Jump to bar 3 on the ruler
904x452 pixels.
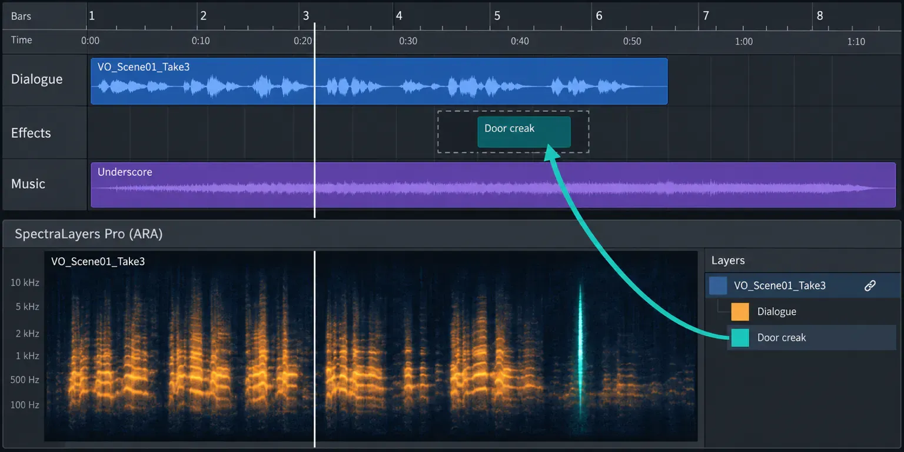point(306,16)
